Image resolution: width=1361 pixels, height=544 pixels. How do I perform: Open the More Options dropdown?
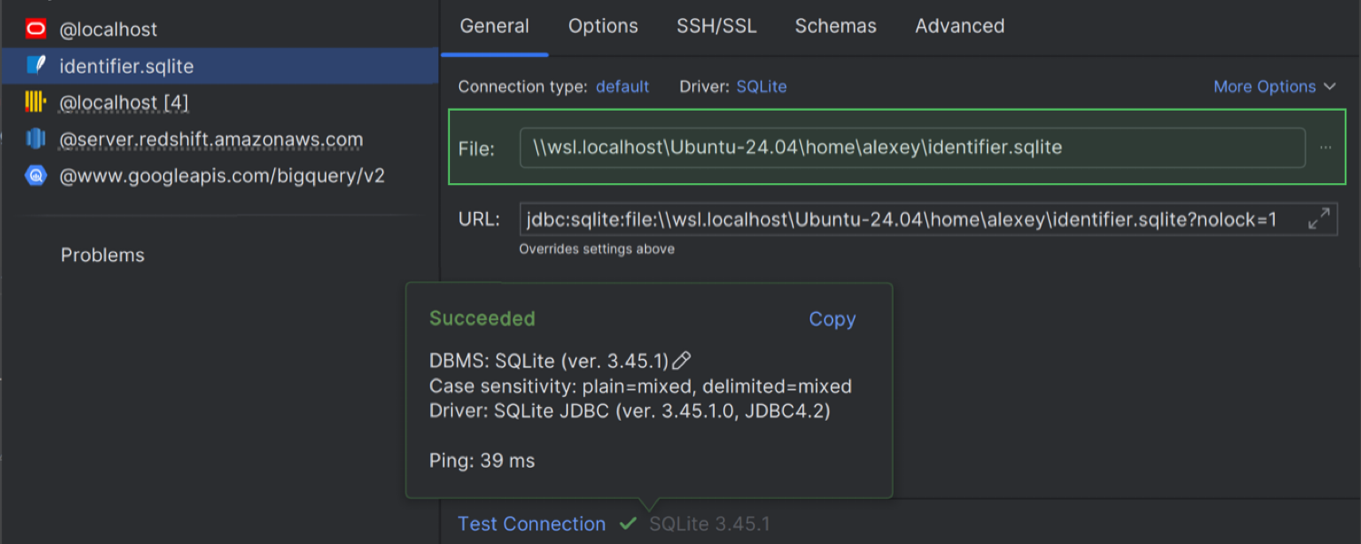[x=1274, y=87]
